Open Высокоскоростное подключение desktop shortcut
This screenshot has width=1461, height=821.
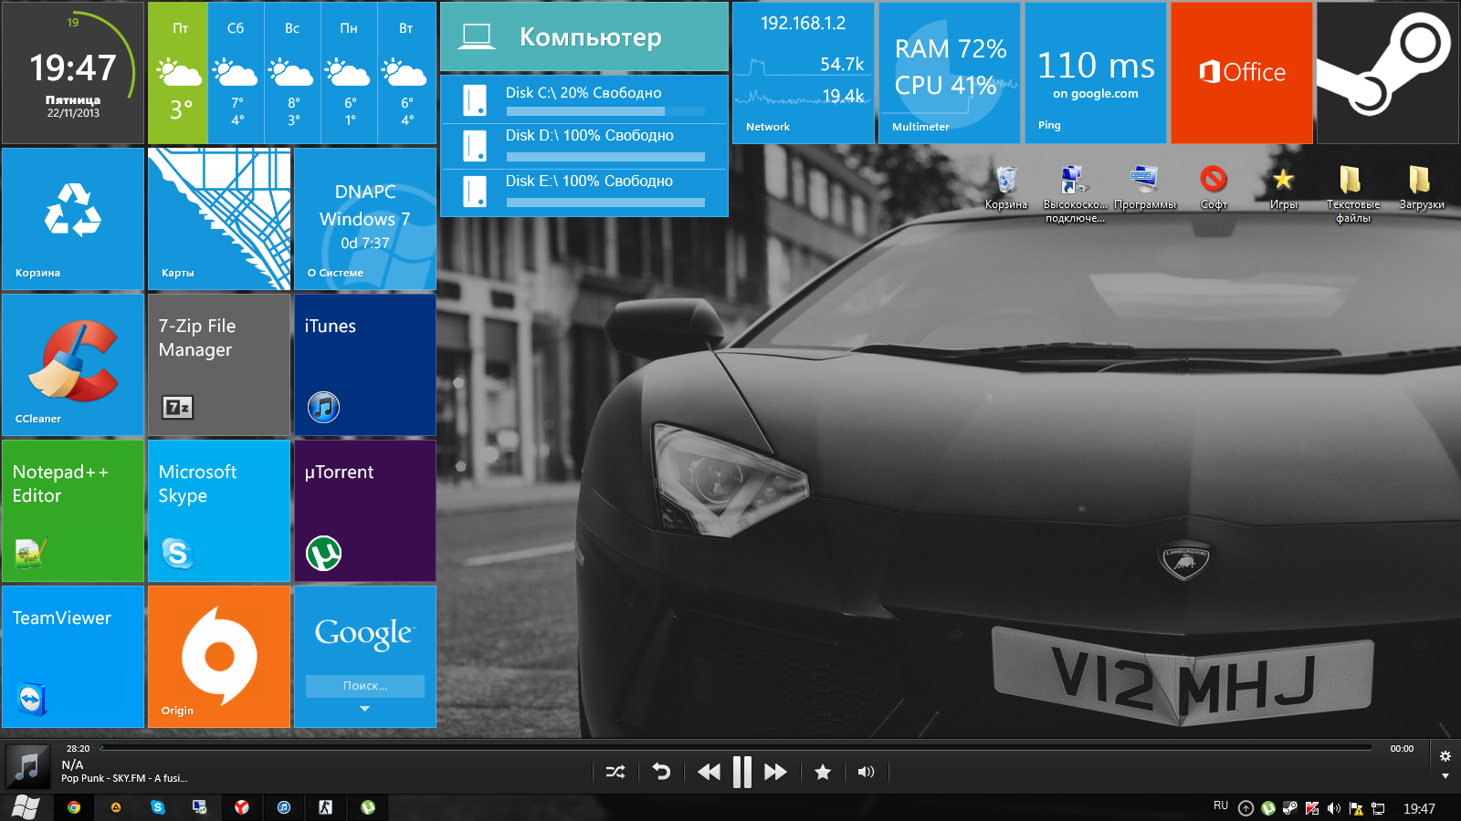coord(1075,193)
